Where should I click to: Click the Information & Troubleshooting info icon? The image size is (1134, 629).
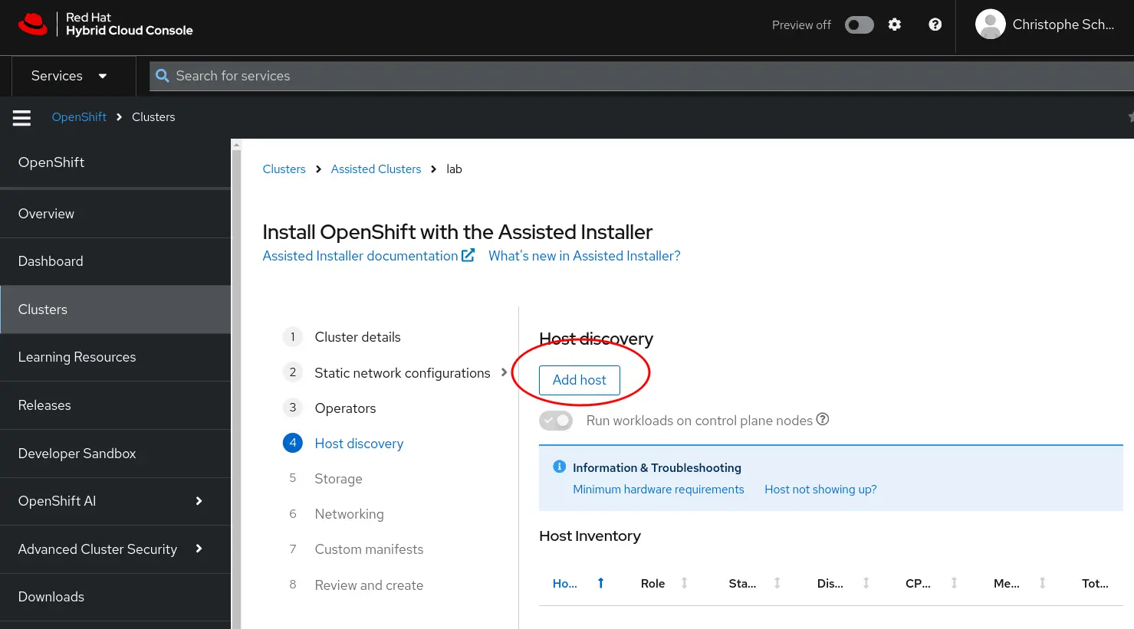[x=560, y=467]
